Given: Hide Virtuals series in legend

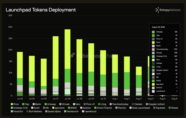Looking at the screenshot, I should pos(64,104).
